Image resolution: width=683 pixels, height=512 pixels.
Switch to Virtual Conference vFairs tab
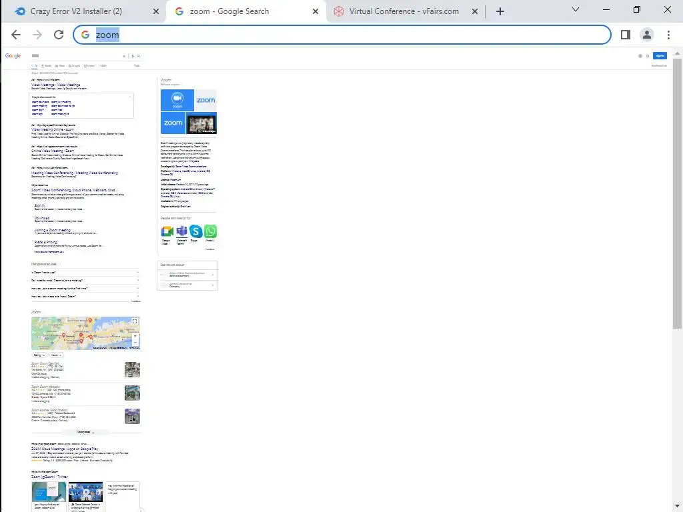point(404,12)
